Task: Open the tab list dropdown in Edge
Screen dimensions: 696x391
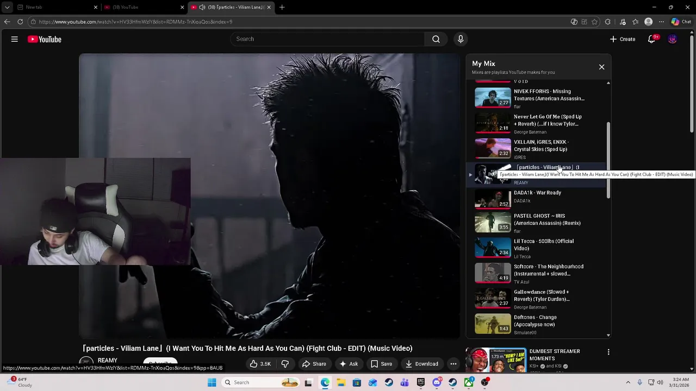Action: coord(7,7)
